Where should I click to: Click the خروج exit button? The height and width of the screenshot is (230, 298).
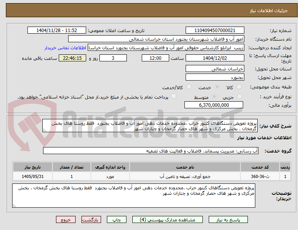pyautogui.click(x=65, y=219)
